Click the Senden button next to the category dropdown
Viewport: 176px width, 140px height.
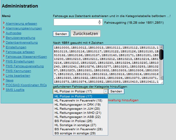coord(116,91)
